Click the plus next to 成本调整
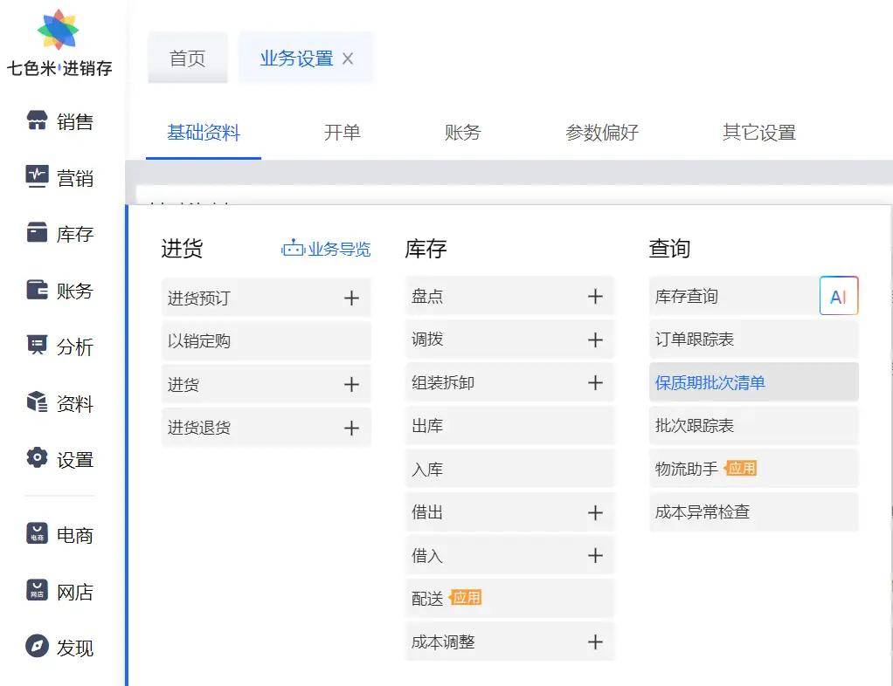Screen dimensions: 893x686 point(595,642)
